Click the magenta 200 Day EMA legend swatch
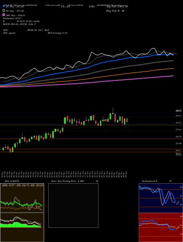The image size is (183, 242). pyautogui.click(x=4, y=15)
